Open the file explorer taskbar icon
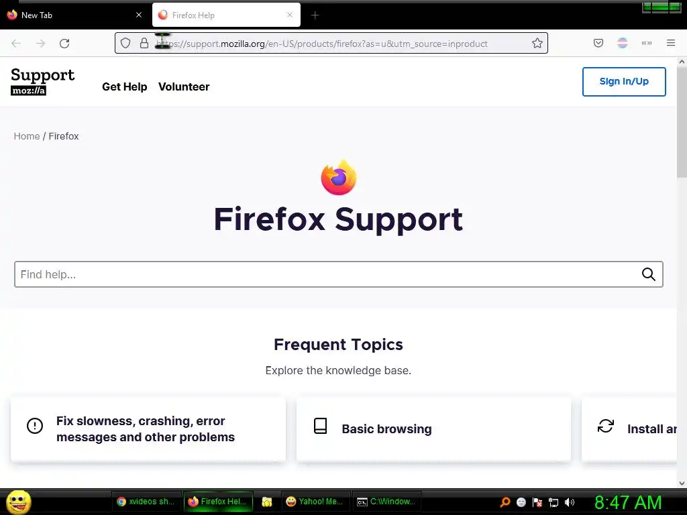 [x=267, y=502]
